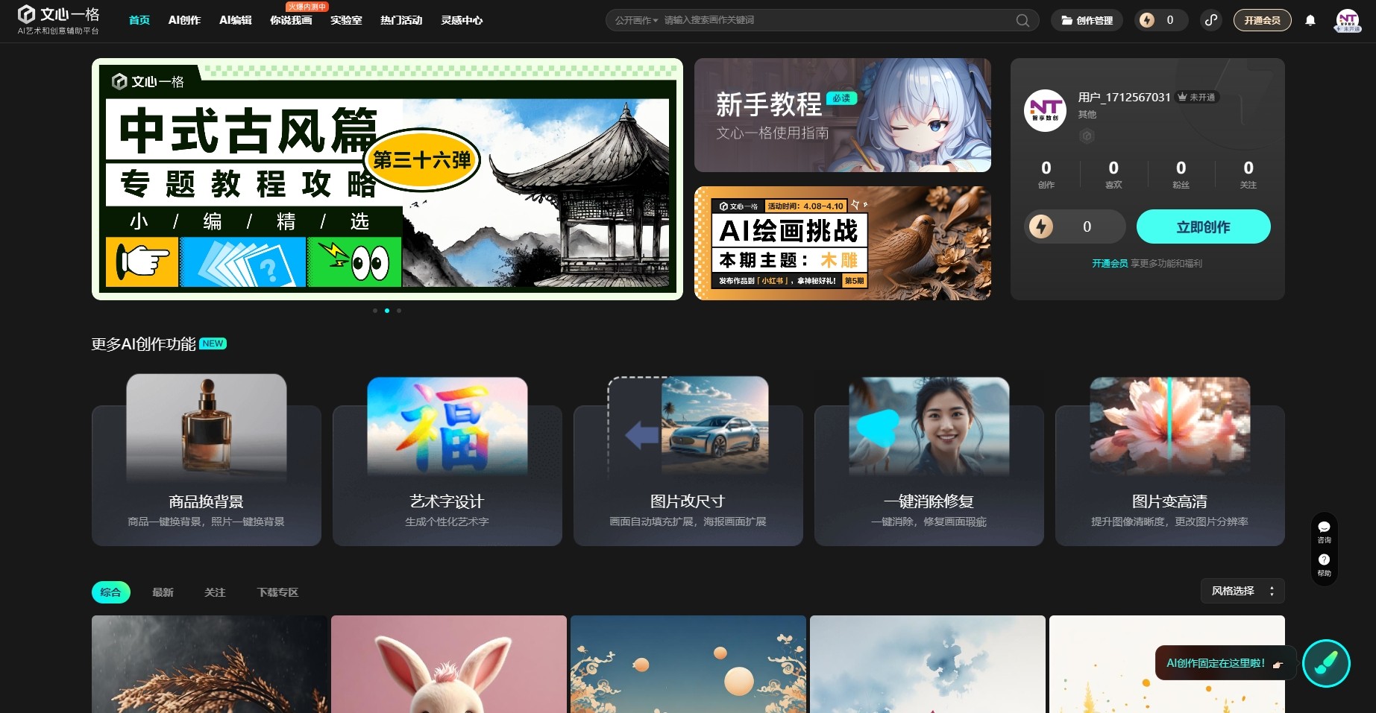Open the 灵感中心 menu item
This screenshot has width=1376, height=713.
tap(462, 20)
